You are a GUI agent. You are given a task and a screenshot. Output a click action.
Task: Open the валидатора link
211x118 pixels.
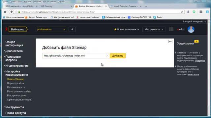[193, 74]
